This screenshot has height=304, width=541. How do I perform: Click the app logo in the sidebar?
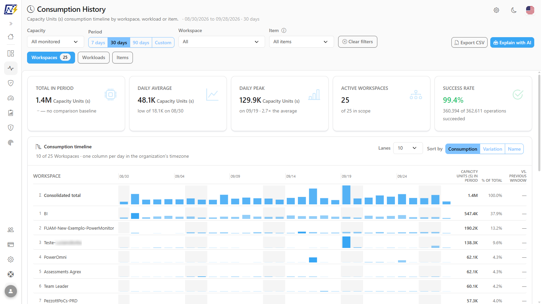pyautogui.click(x=11, y=9)
